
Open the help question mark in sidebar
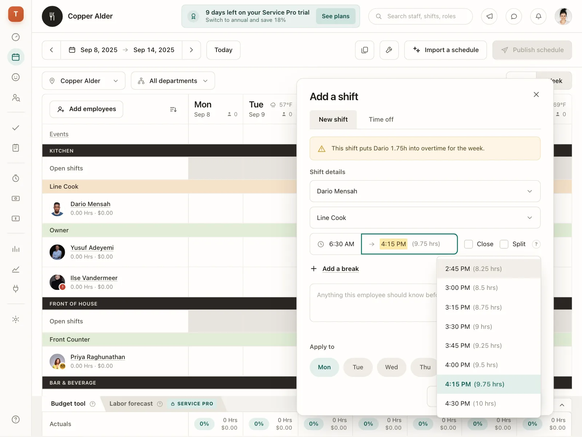[16, 420]
